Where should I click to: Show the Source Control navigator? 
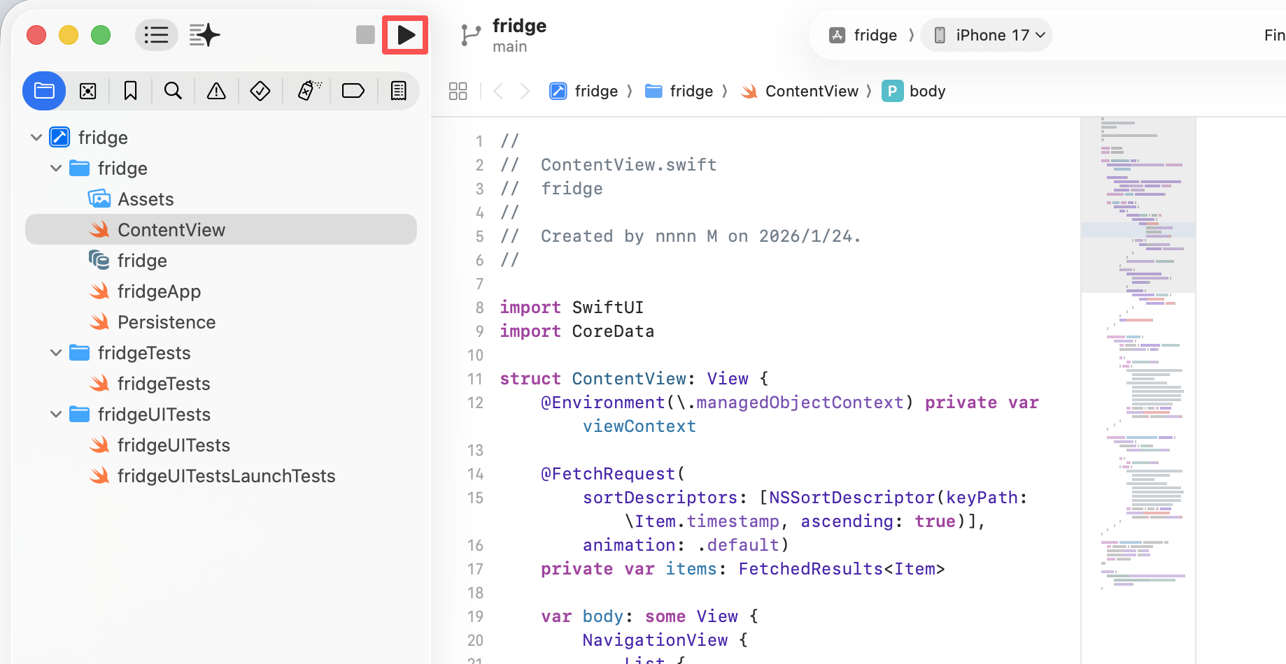87,91
